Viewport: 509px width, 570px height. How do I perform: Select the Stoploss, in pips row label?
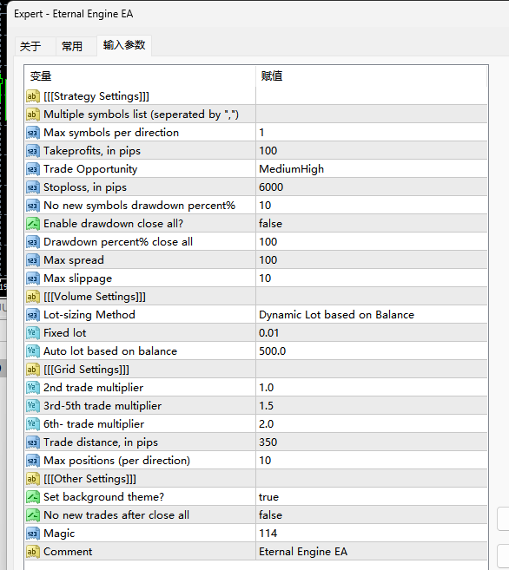pos(85,187)
